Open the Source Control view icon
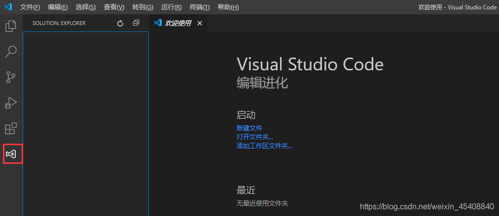The width and height of the screenshot is (499, 216). coord(11,77)
